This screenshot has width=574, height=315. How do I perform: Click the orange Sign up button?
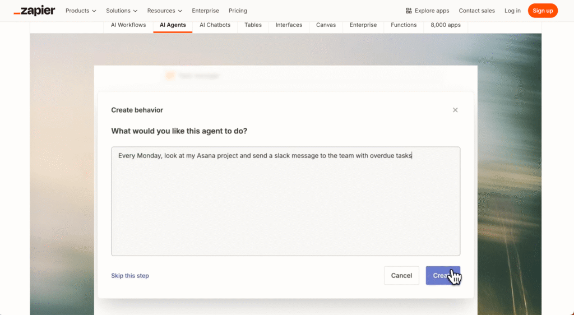click(x=543, y=11)
